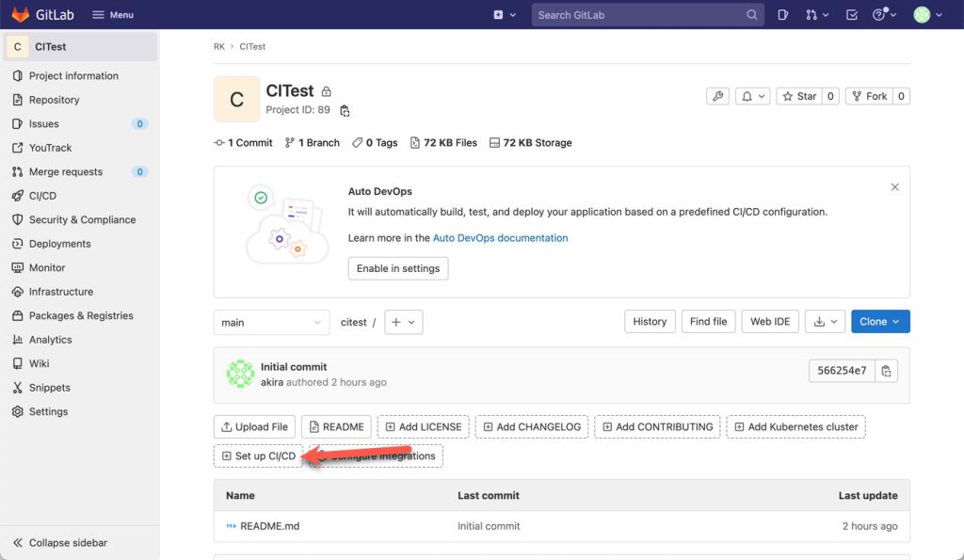
Task: Click the star count 0
Action: 830,96
